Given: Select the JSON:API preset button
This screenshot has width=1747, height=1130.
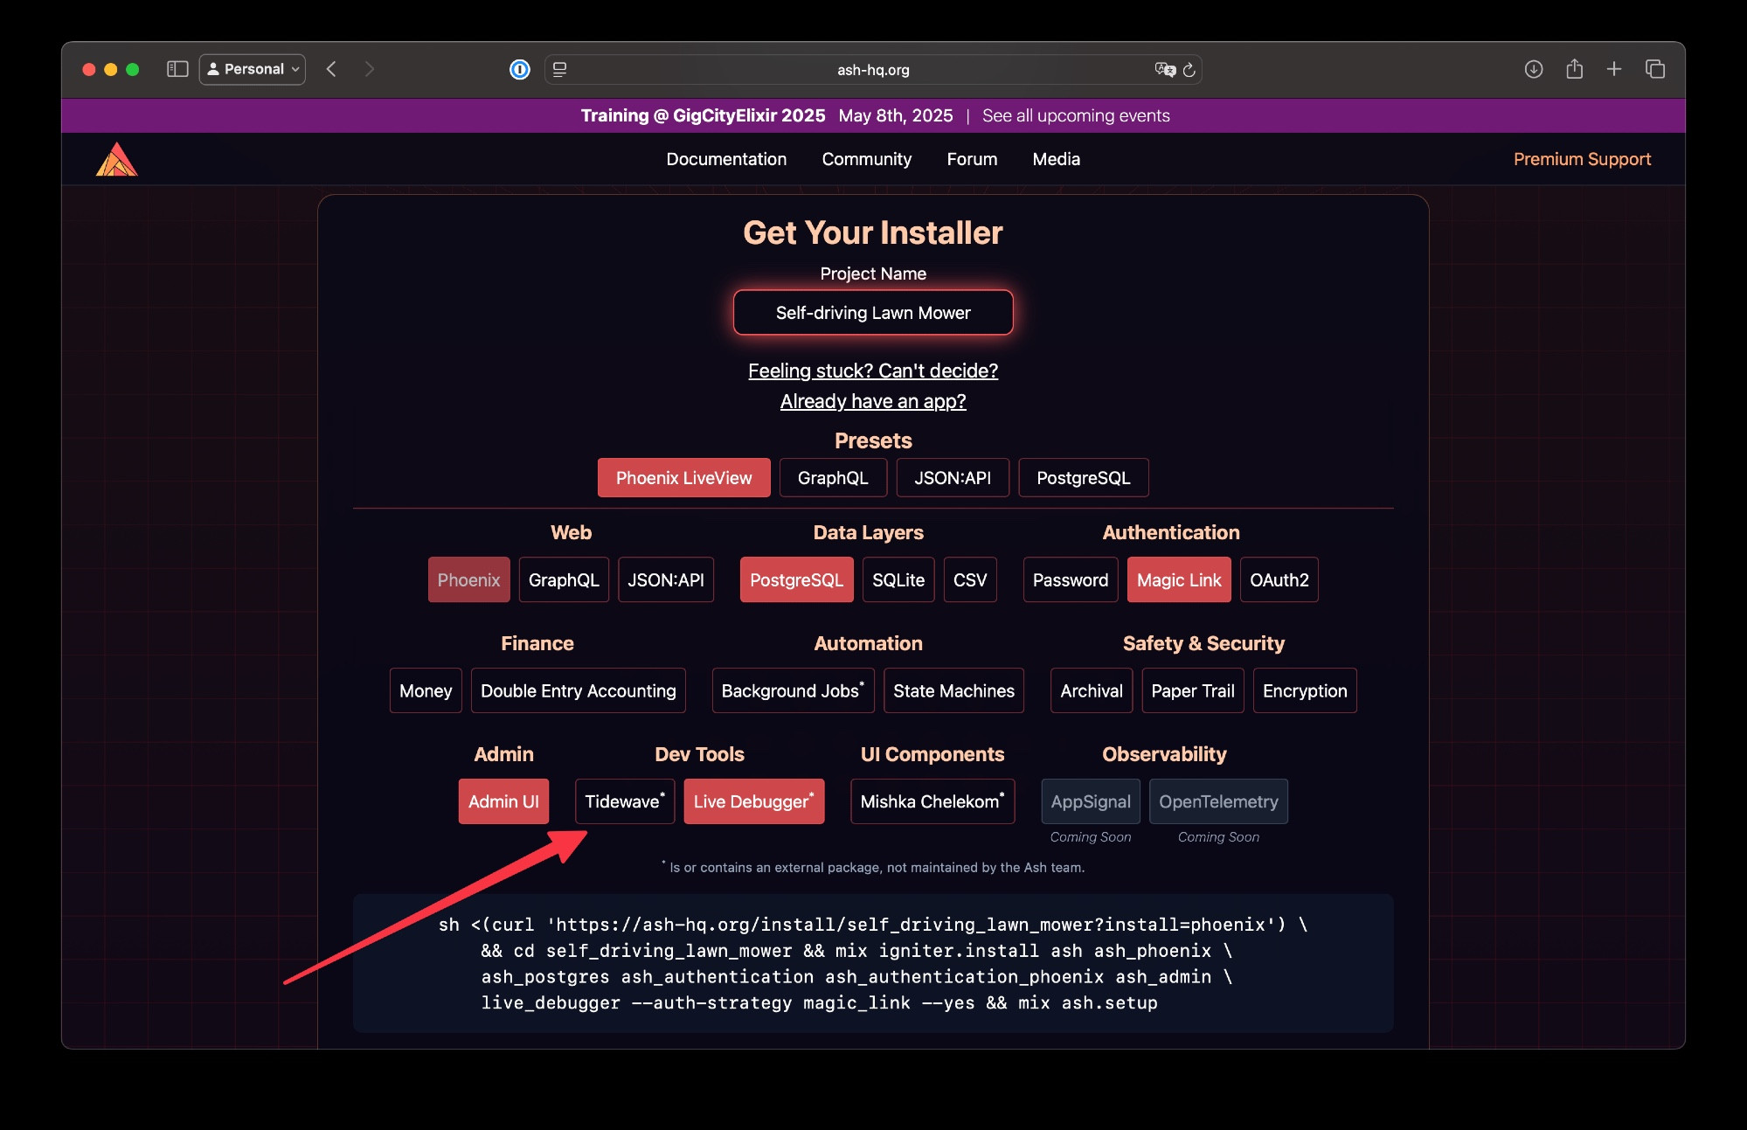Looking at the screenshot, I should pos(953,478).
